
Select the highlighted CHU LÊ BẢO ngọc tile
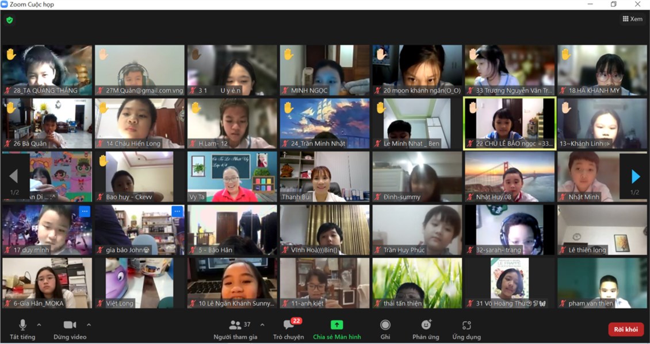509,123
